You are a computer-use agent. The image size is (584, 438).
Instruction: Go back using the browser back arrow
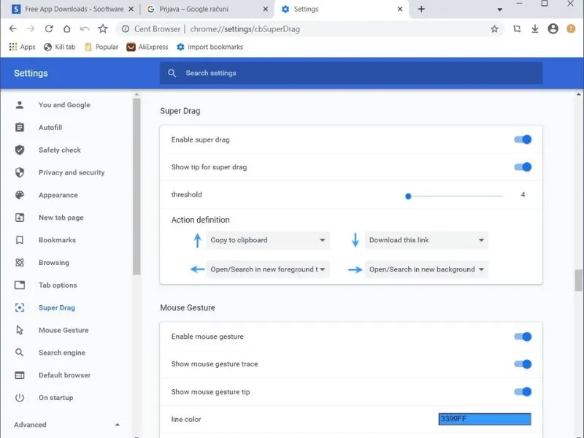(x=13, y=28)
